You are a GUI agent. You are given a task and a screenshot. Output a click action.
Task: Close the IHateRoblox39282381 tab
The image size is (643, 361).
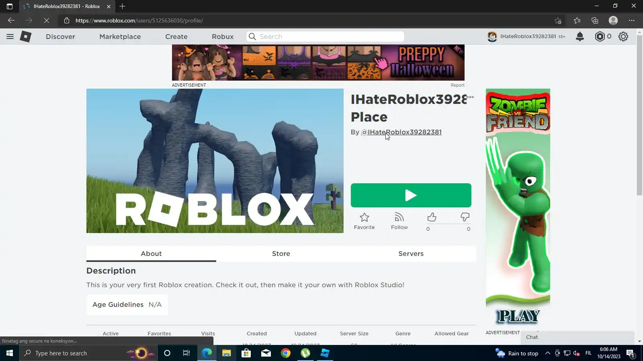109,6
